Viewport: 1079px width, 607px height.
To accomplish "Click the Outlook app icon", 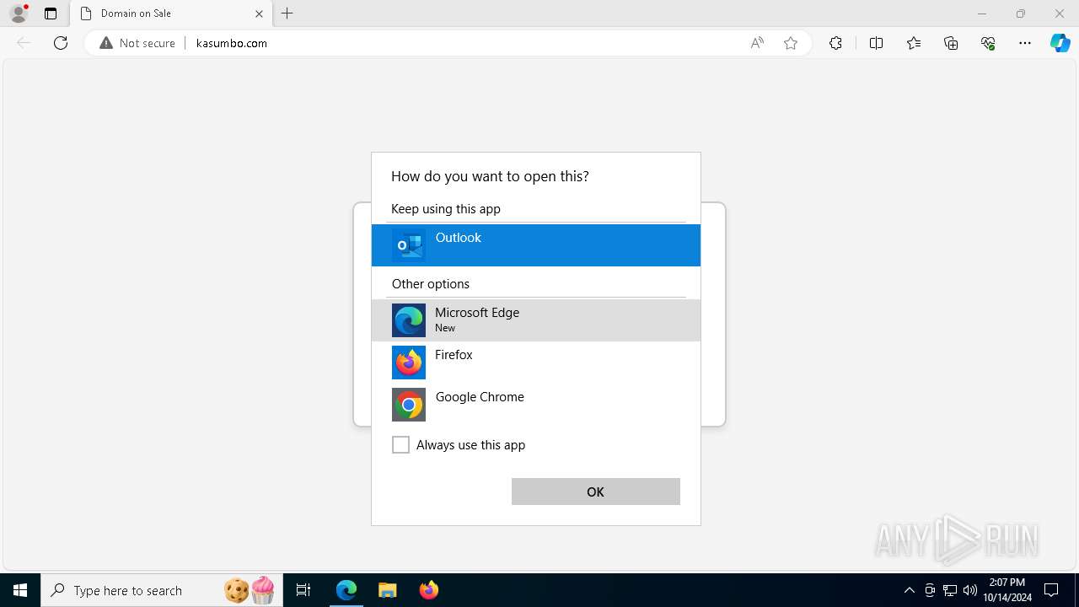I will click(x=409, y=245).
